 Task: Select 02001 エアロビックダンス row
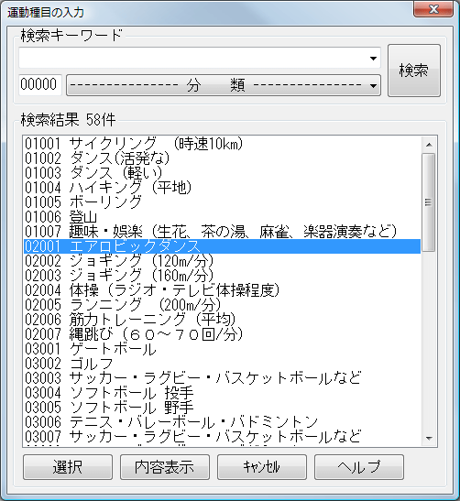[x=222, y=246]
